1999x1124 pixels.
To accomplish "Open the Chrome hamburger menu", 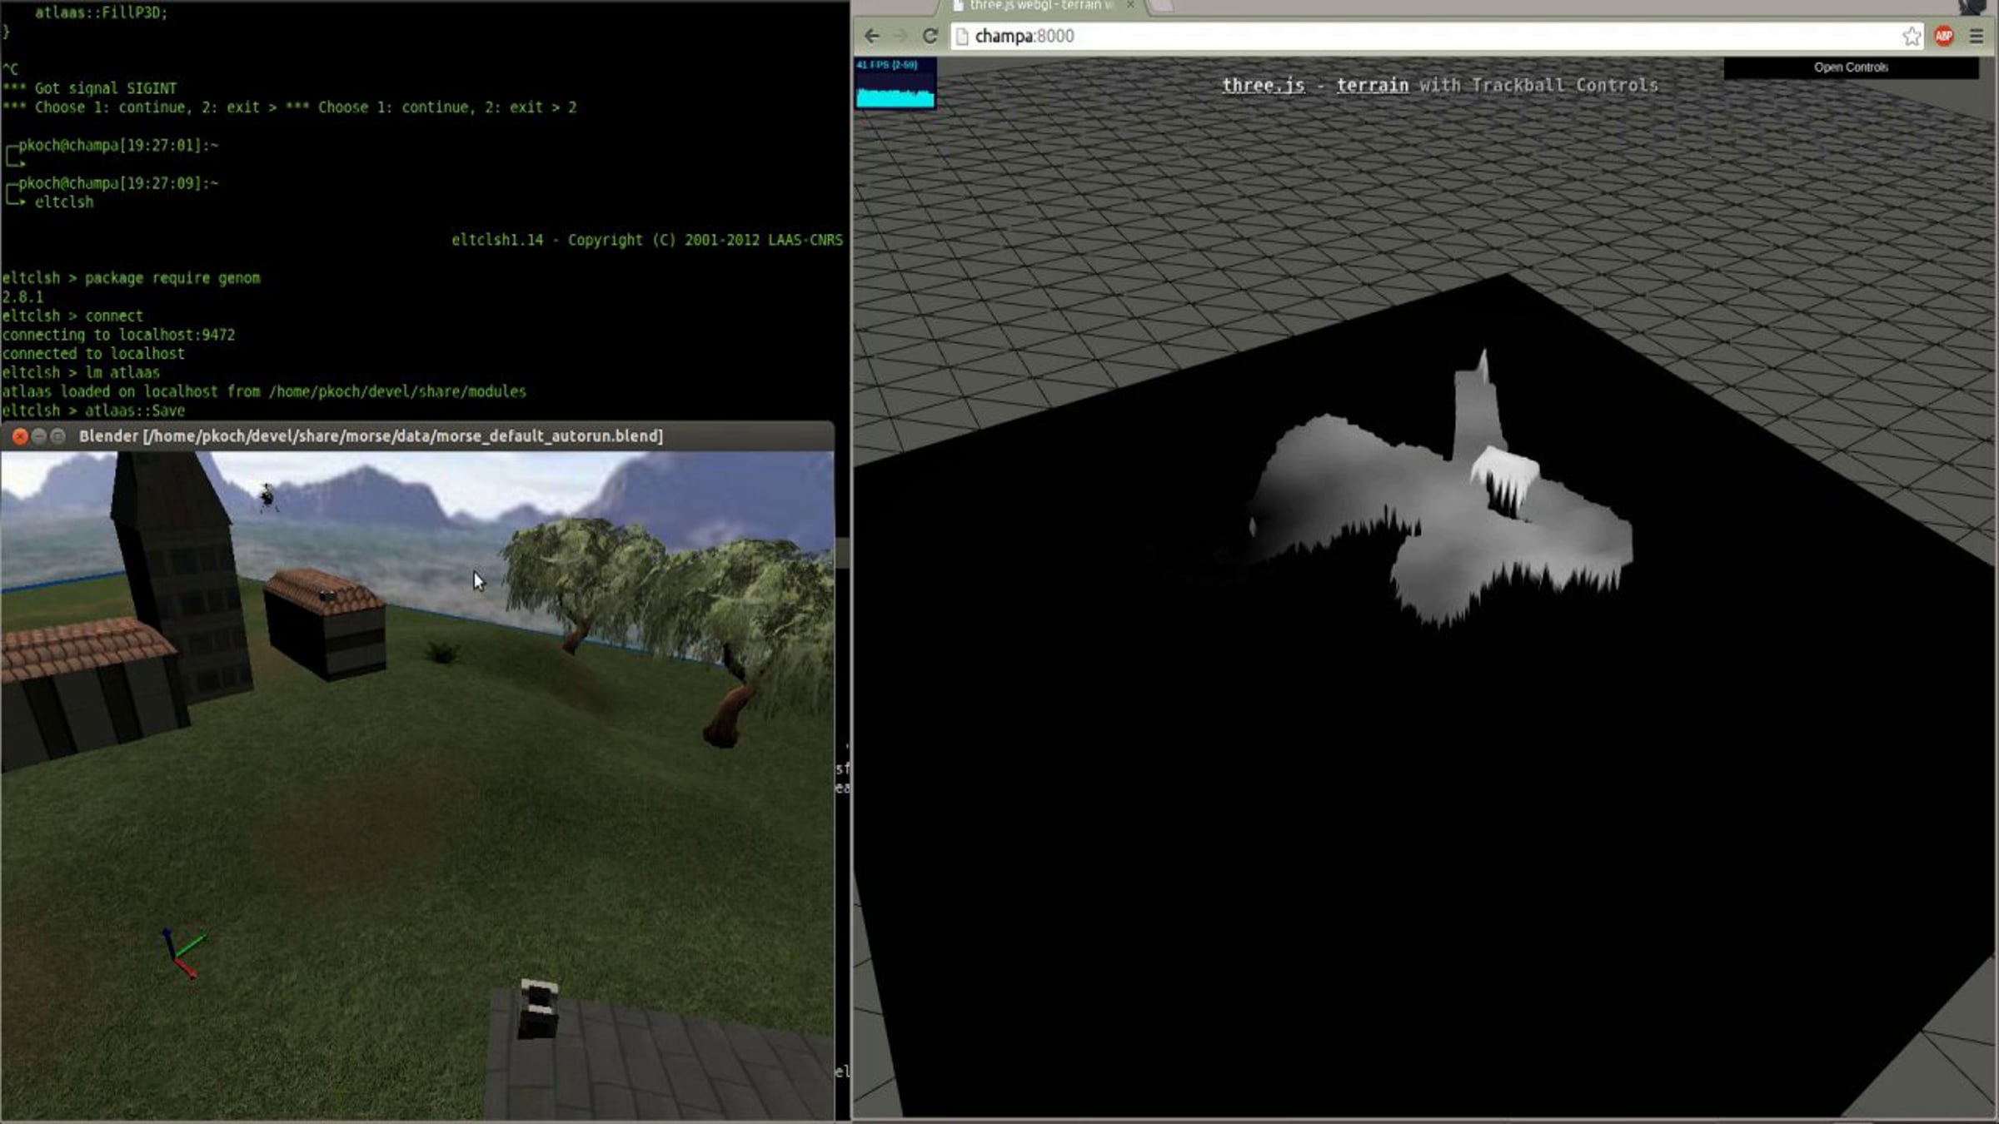I will pyautogui.click(x=1976, y=36).
